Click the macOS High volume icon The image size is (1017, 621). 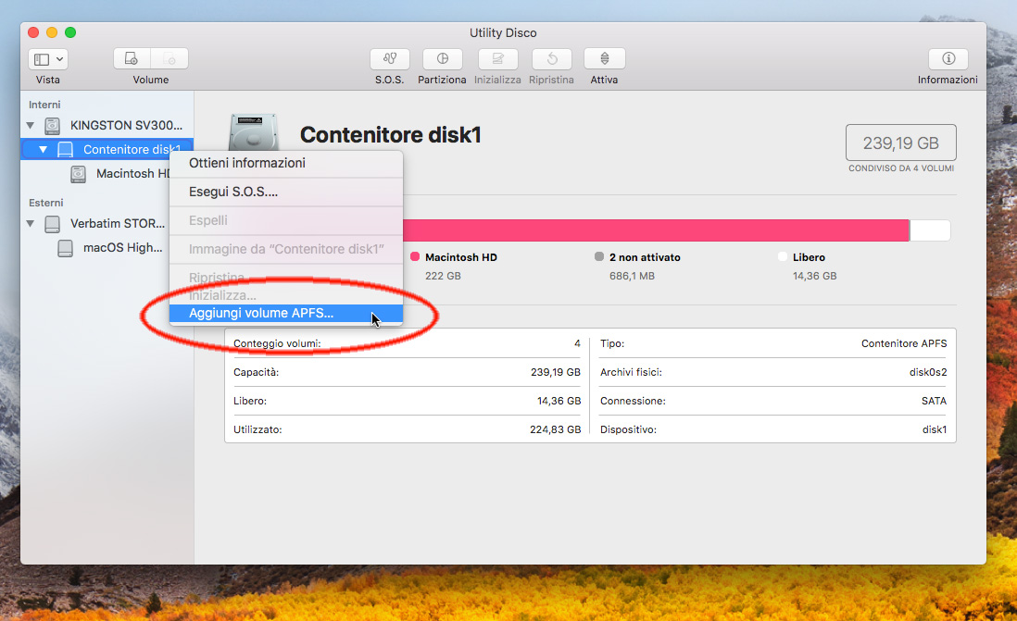[x=65, y=248]
